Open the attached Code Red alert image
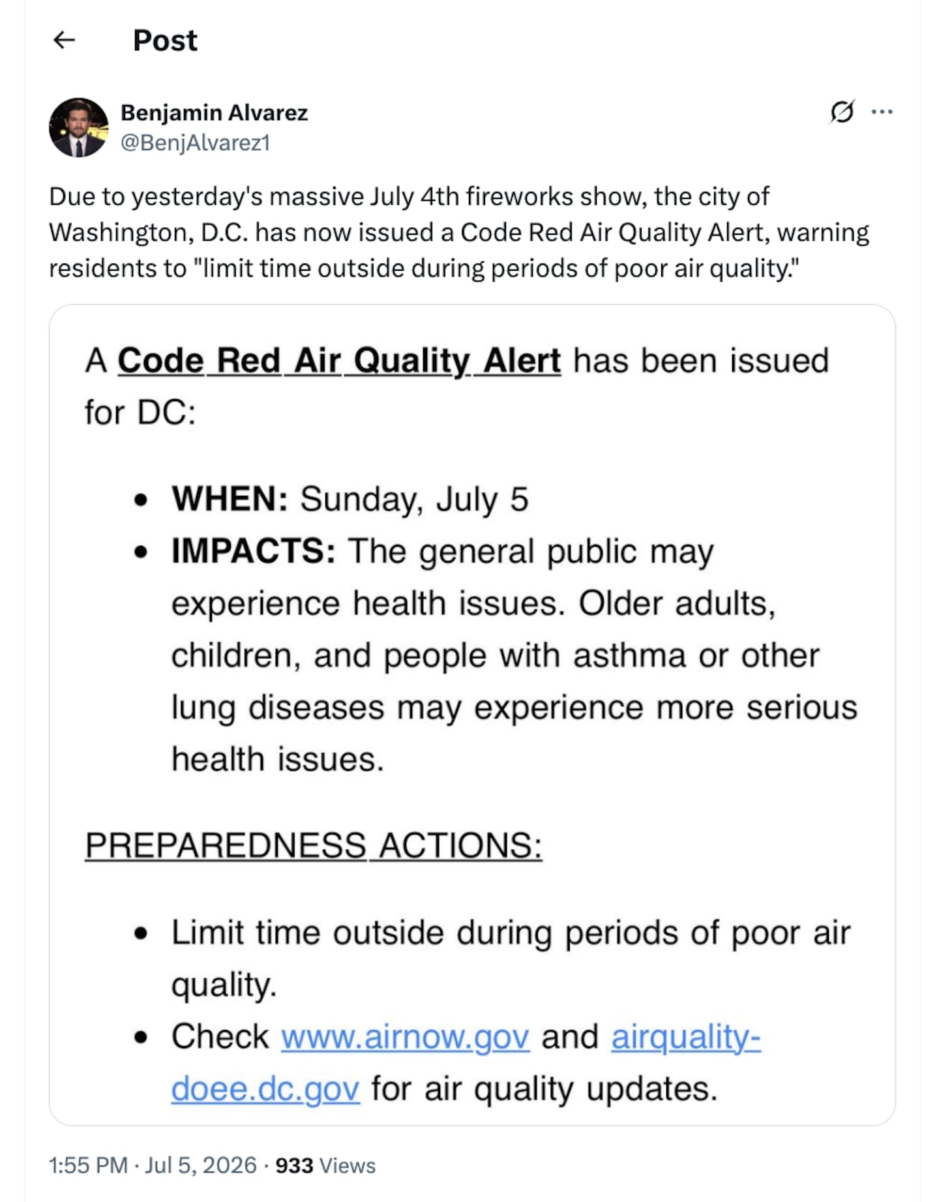 point(472,715)
